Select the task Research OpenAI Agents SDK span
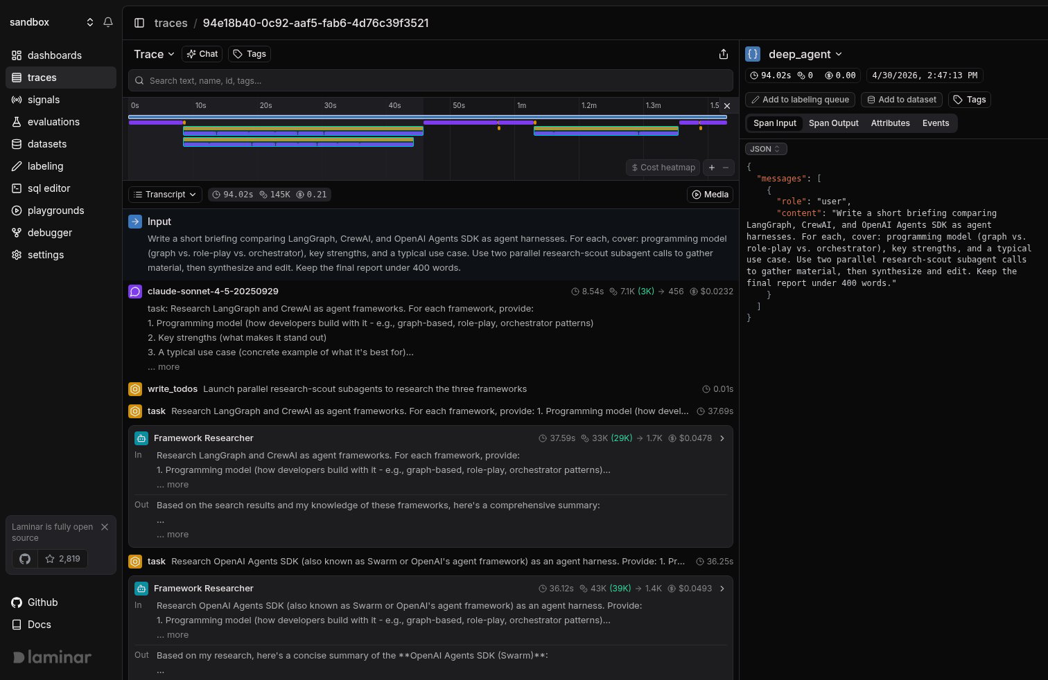Image resolution: width=1048 pixels, height=680 pixels. [x=430, y=562]
